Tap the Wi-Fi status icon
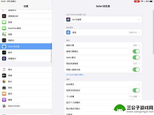Viewport: 154px width, 115px height. [x=142, y=1]
